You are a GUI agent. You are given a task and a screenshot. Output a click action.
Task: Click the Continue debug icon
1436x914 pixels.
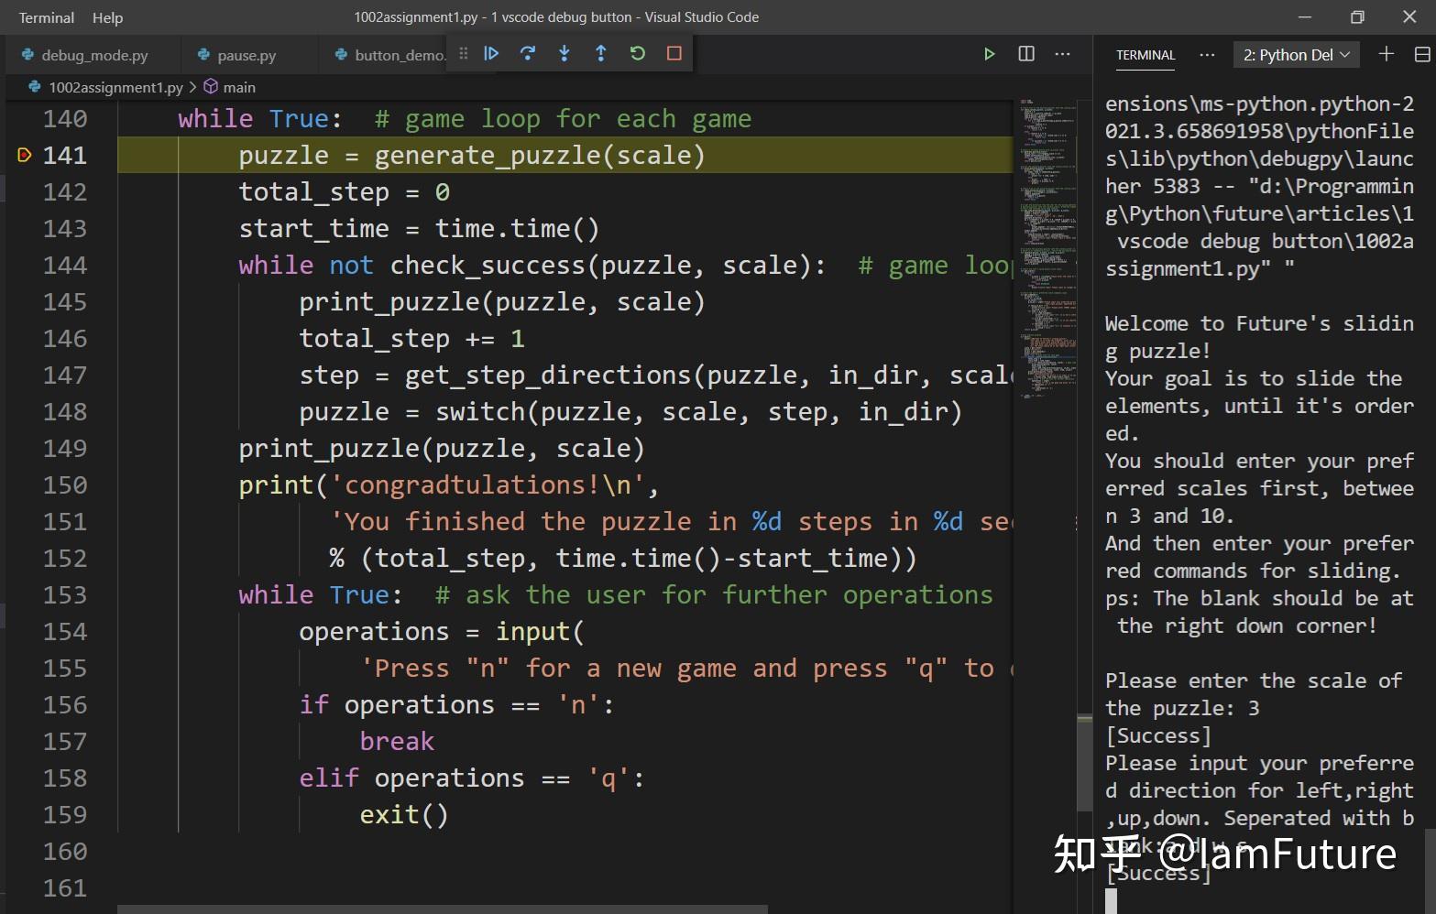point(491,53)
